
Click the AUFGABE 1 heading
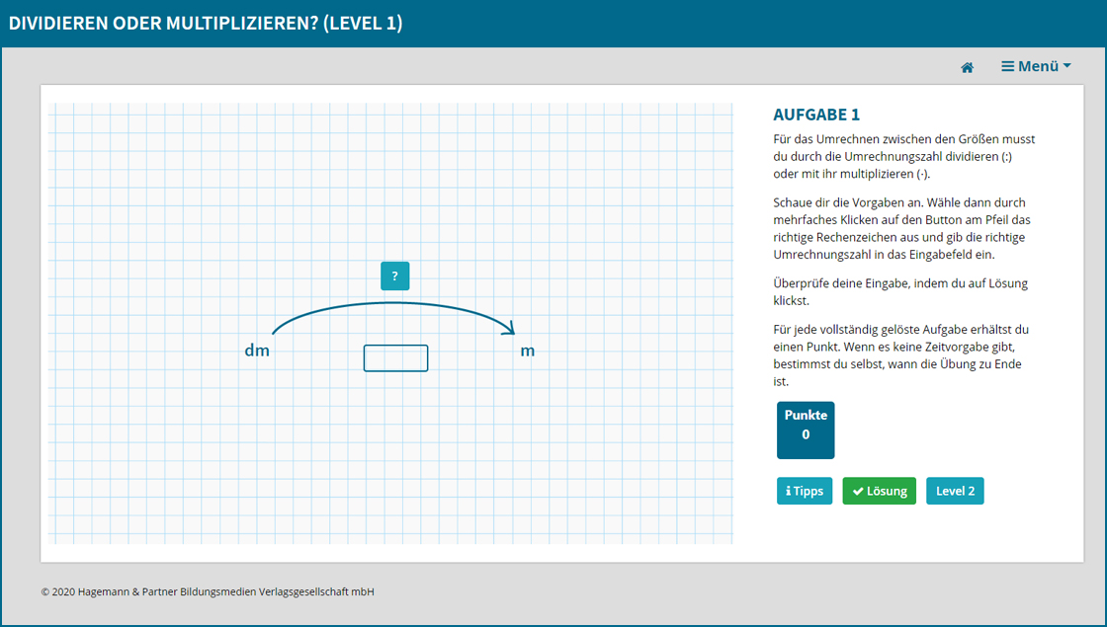pos(816,115)
